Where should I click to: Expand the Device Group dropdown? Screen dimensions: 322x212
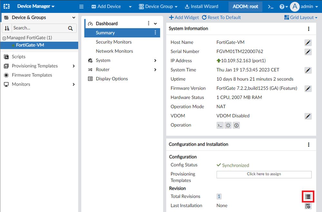158,6
